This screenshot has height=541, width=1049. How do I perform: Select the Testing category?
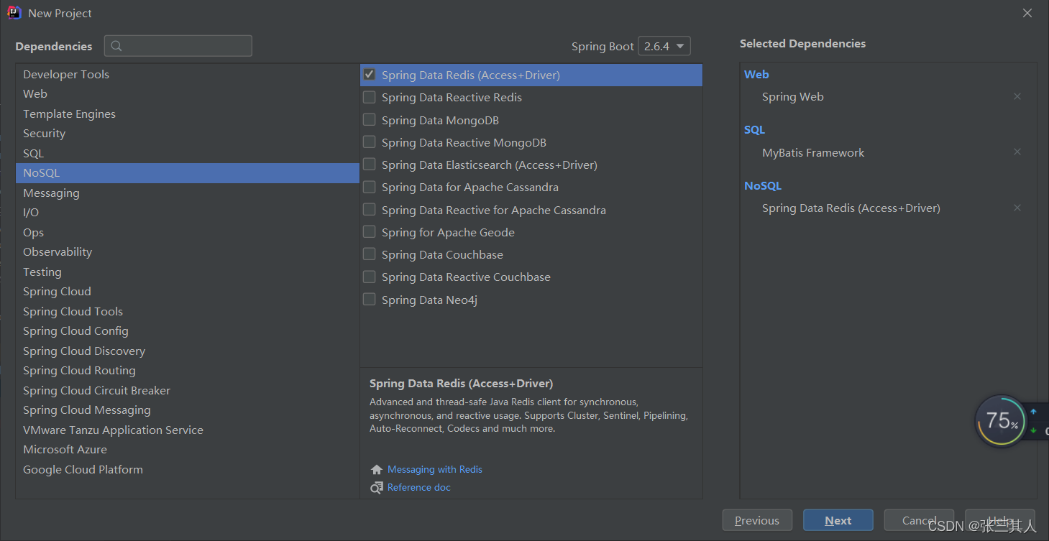tap(187, 272)
